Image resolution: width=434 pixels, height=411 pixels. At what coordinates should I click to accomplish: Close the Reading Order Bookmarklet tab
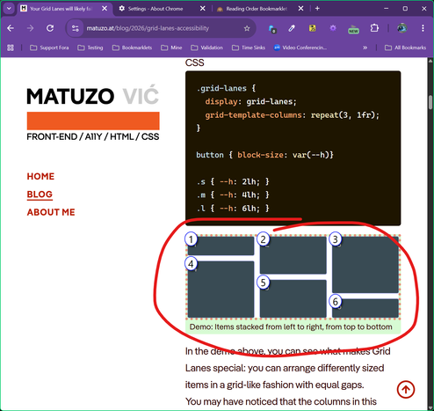(x=300, y=9)
